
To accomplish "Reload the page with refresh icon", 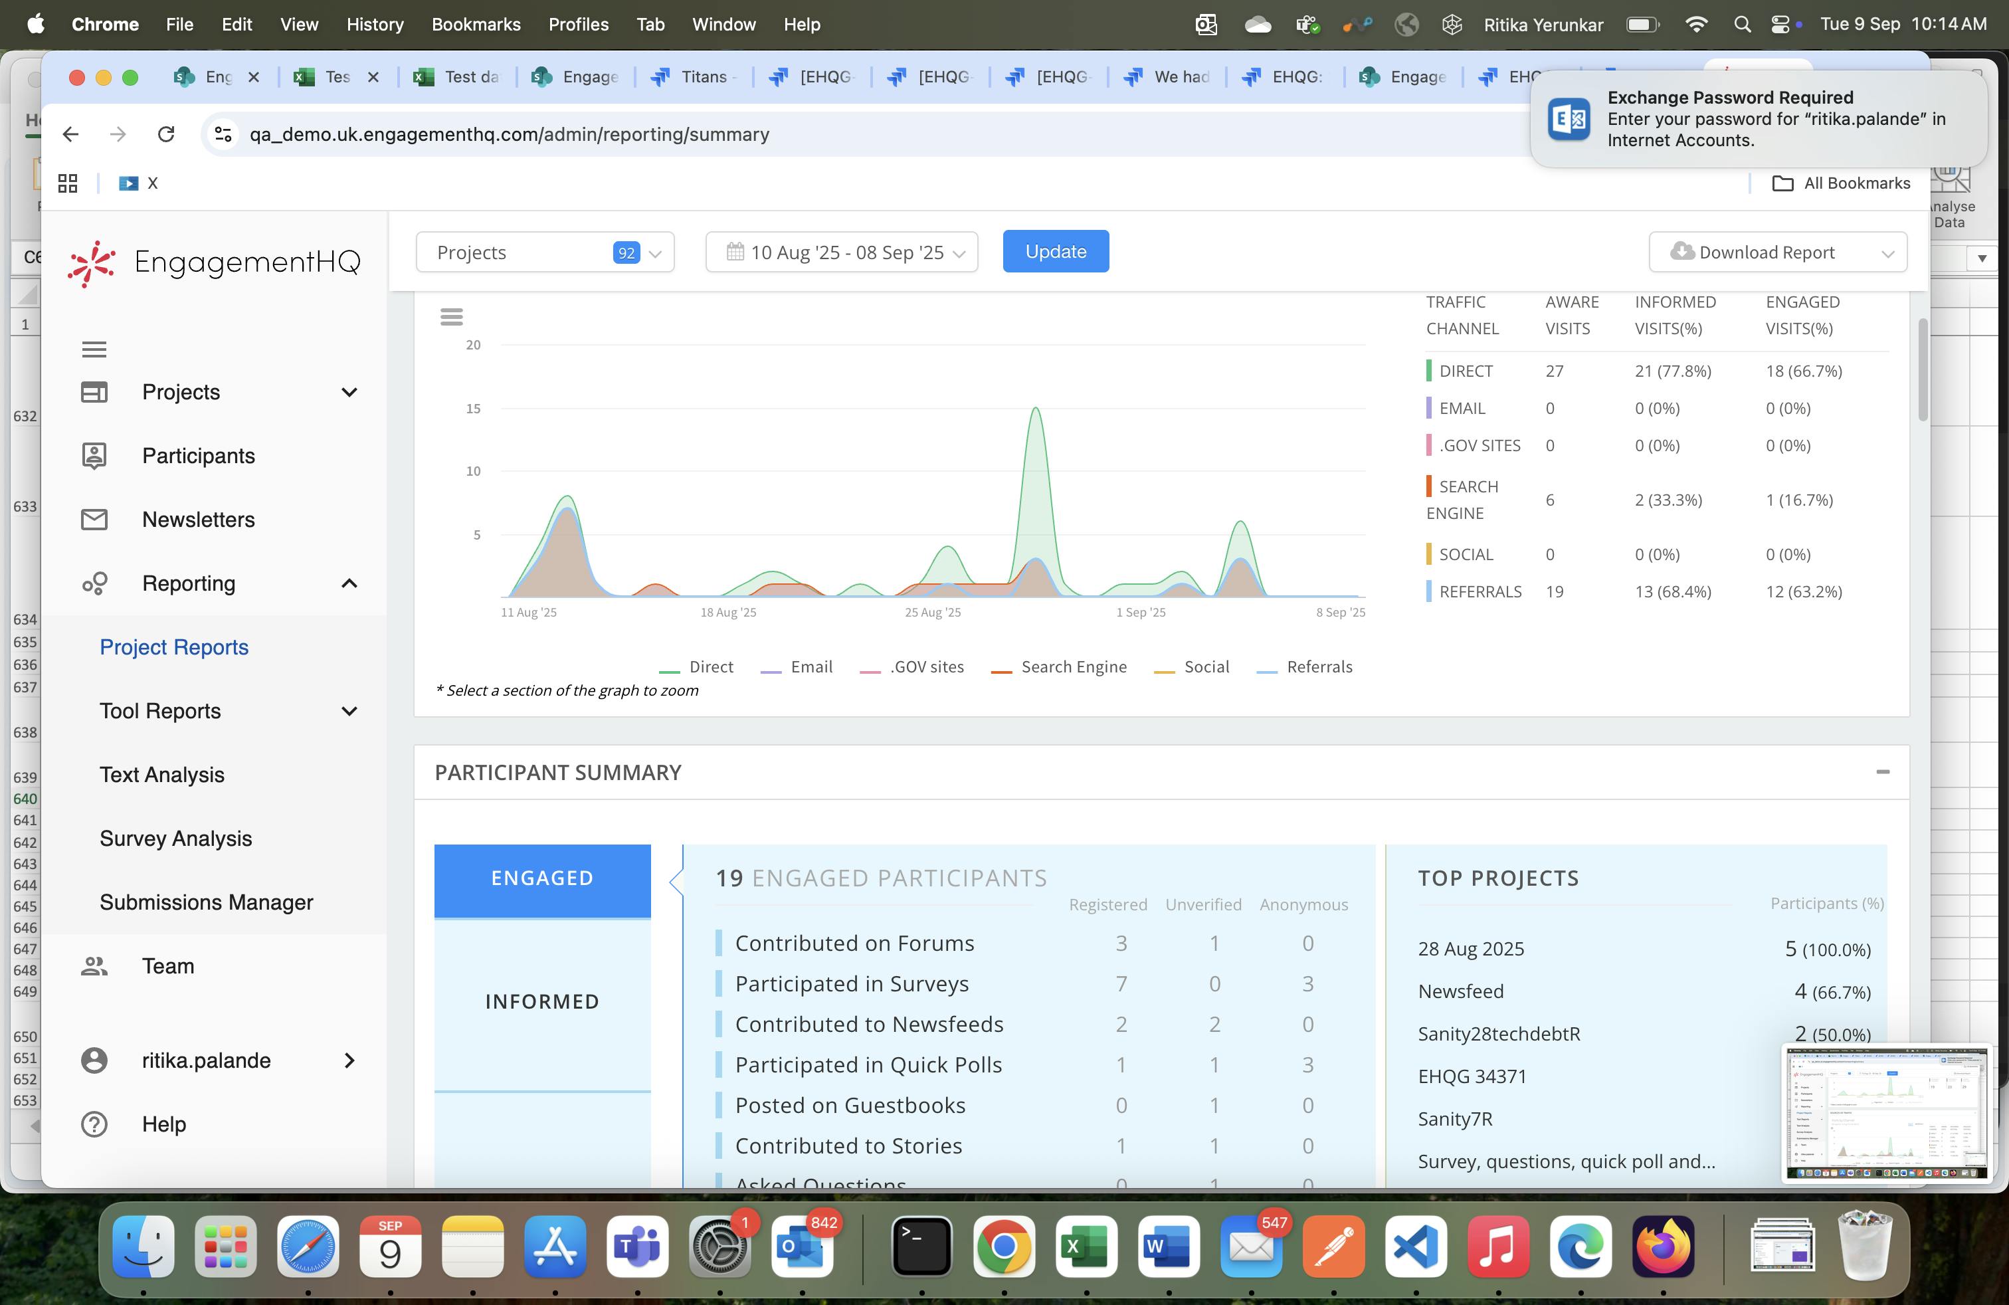I will coord(166,134).
